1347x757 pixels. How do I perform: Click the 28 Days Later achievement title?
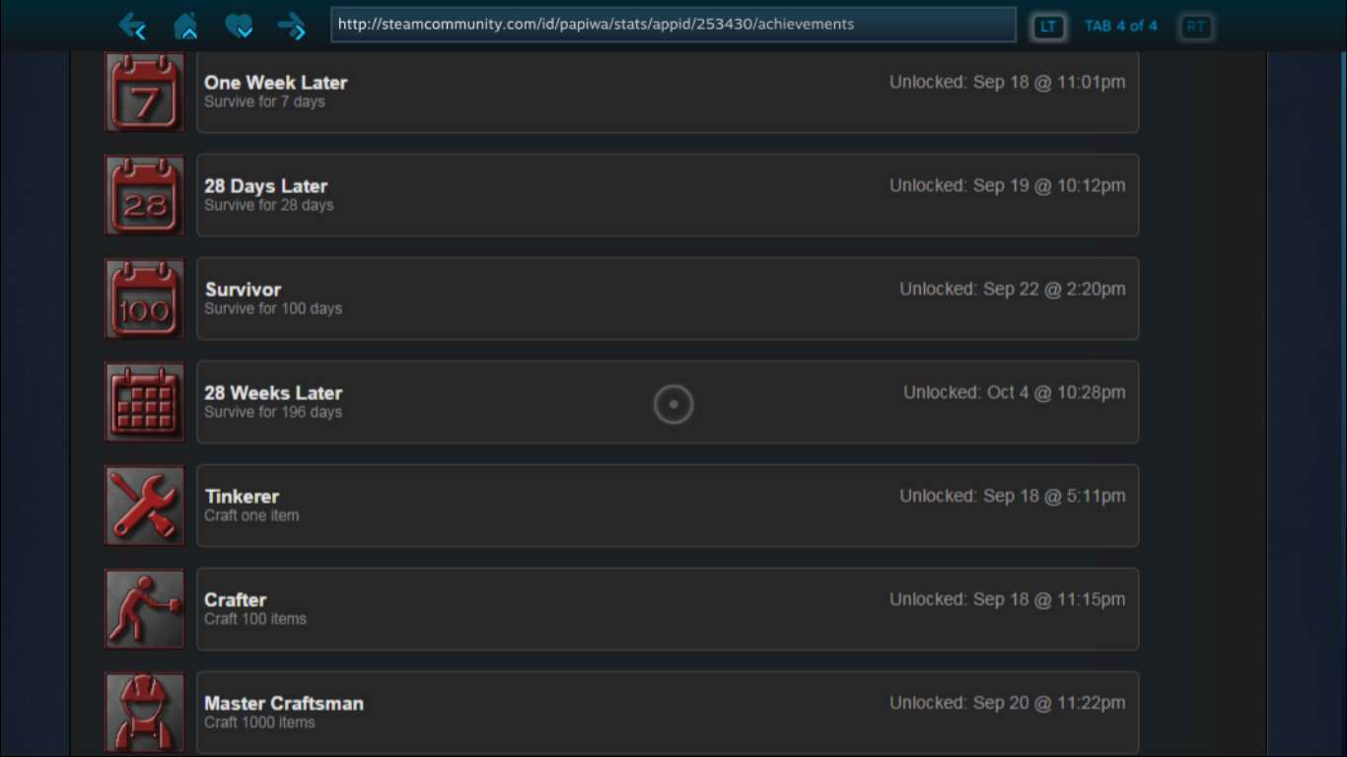tap(266, 186)
